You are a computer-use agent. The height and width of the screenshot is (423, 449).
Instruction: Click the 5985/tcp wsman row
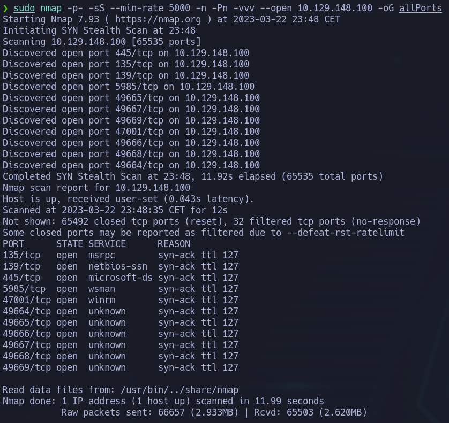pos(120,289)
